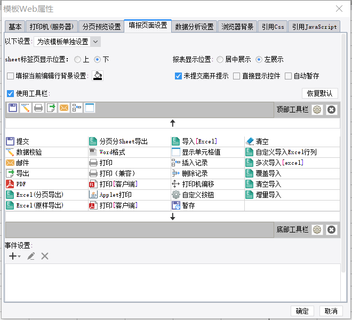Screen dimensions: 352x320
Task: Select 居中展示 radio button
Action: pyautogui.click(x=220, y=60)
